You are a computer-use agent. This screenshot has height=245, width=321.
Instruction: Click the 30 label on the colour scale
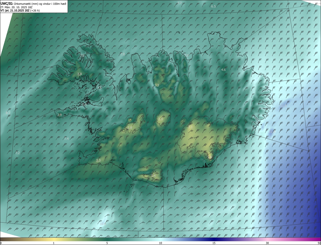coord(267,243)
